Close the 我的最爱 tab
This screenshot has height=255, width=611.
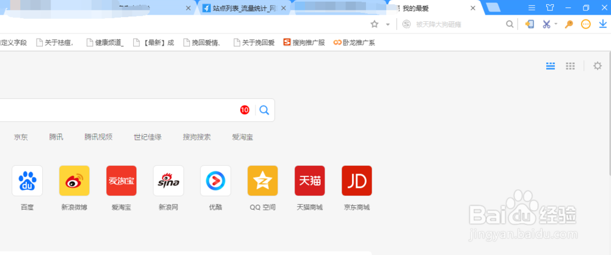click(x=473, y=8)
